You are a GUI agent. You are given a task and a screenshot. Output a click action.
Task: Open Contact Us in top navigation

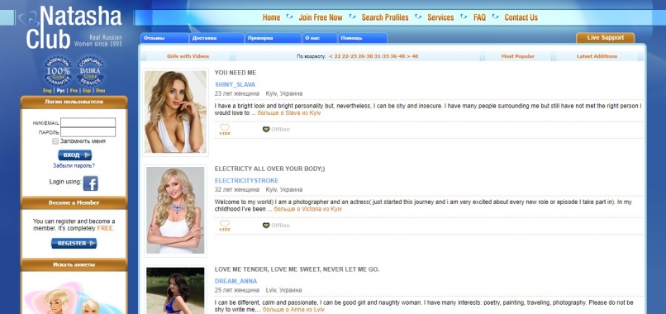pyautogui.click(x=521, y=17)
